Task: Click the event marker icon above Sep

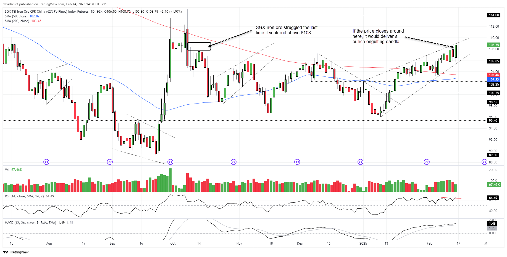Action: 110,162
